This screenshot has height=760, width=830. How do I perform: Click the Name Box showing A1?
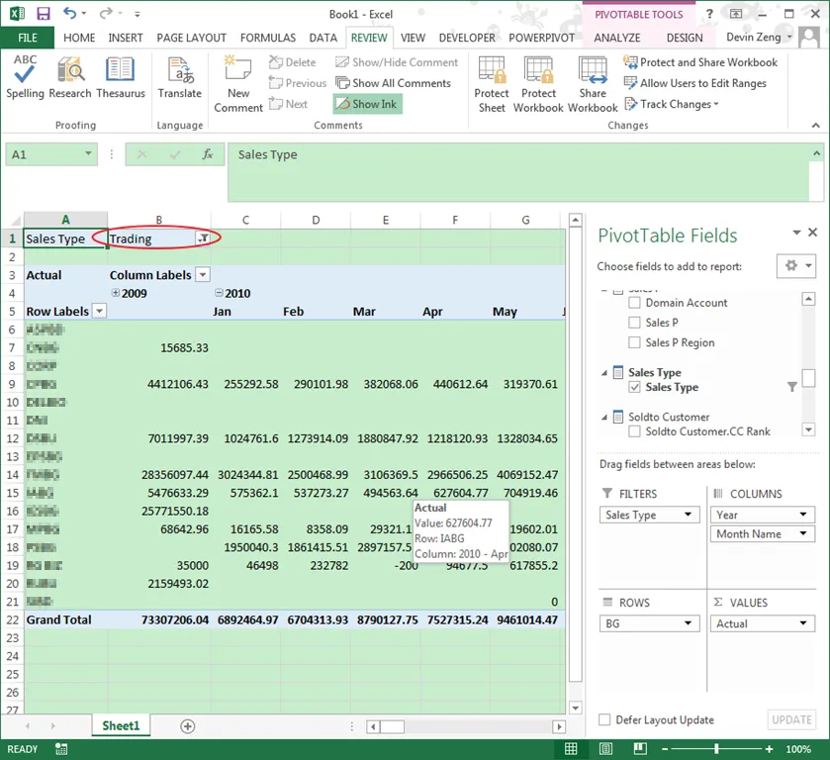pyautogui.click(x=51, y=154)
